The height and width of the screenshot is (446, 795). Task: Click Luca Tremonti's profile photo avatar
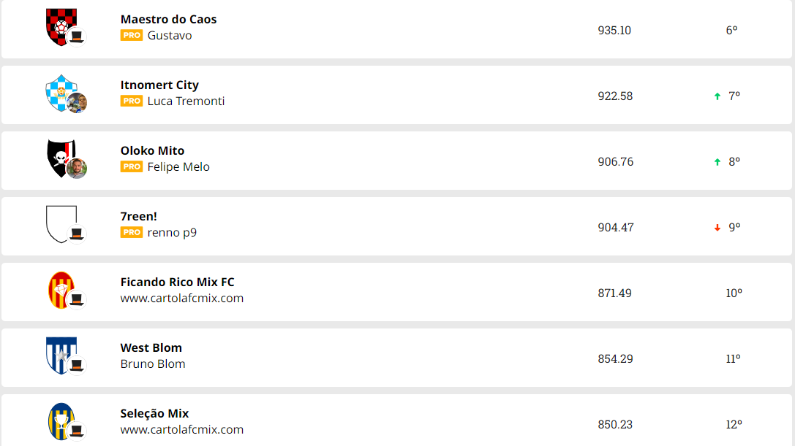(77, 103)
